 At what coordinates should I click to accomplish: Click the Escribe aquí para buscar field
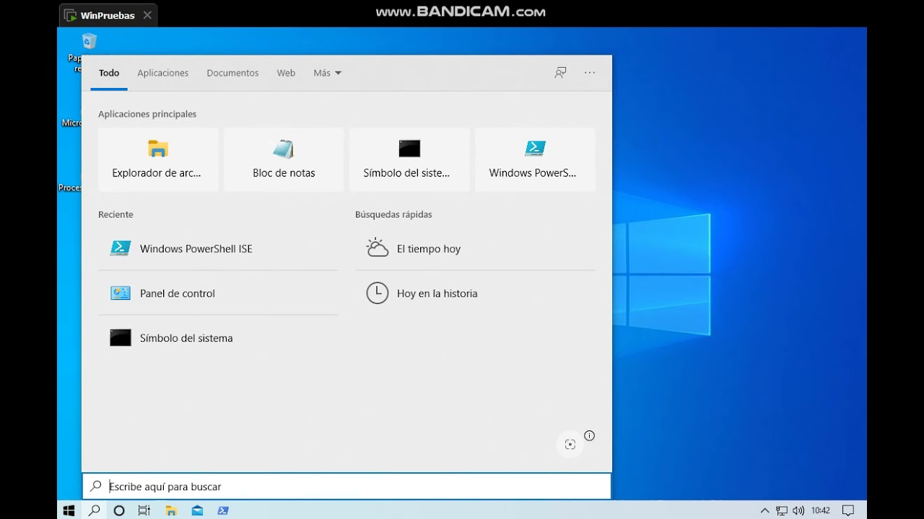click(x=346, y=487)
